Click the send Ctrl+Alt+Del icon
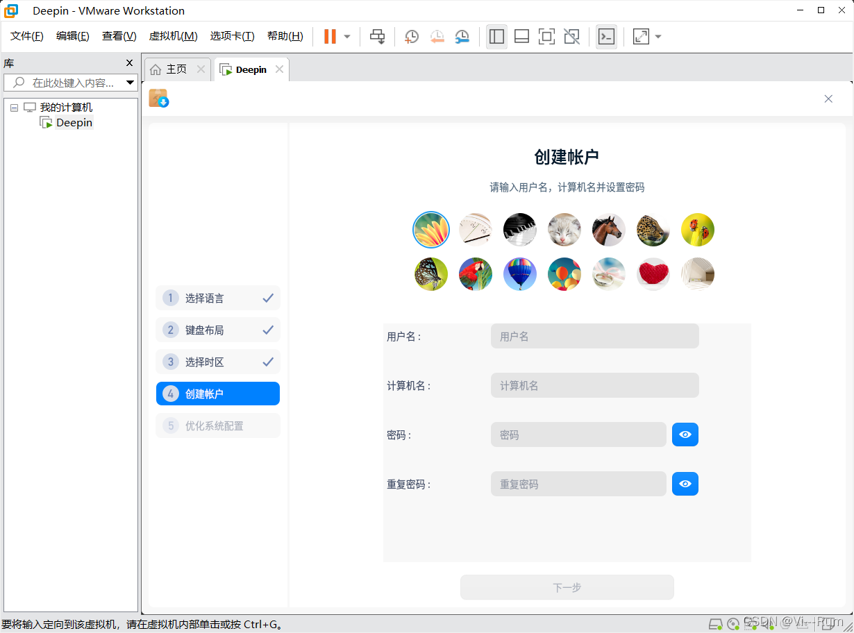 coord(377,37)
